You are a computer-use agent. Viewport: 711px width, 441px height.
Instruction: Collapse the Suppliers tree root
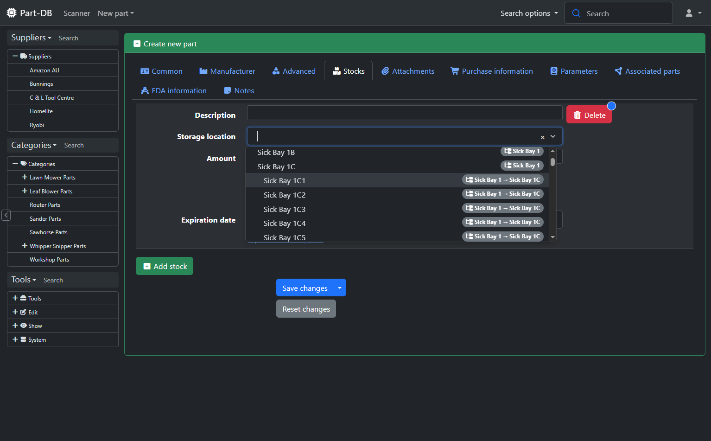(x=15, y=56)
